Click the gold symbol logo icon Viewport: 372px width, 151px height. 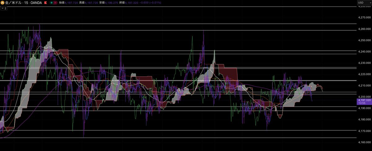pos(2,2)
